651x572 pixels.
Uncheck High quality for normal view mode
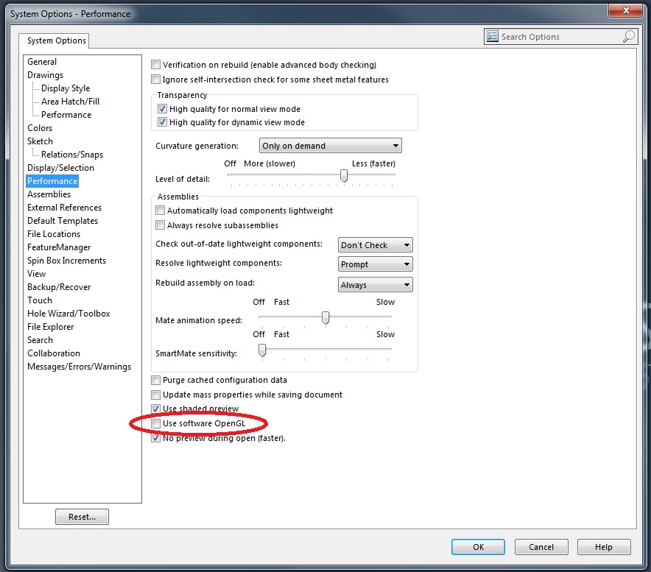[x=162, y=109]
